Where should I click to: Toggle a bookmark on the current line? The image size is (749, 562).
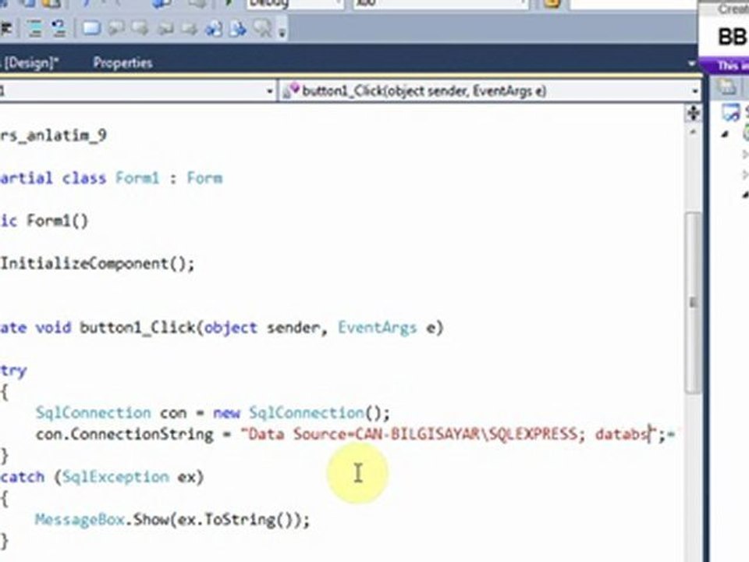91,29
